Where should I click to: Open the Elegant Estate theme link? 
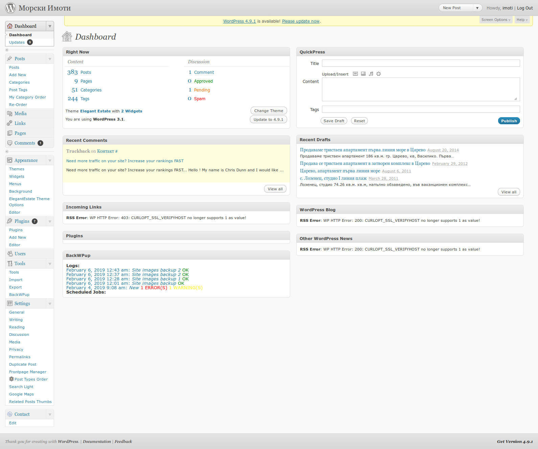(x=95, y=111)
